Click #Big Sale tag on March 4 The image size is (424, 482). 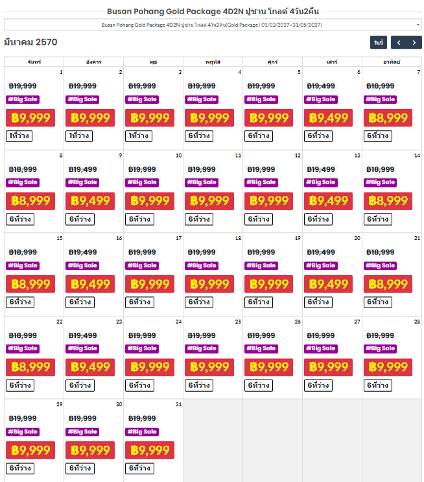202,99
